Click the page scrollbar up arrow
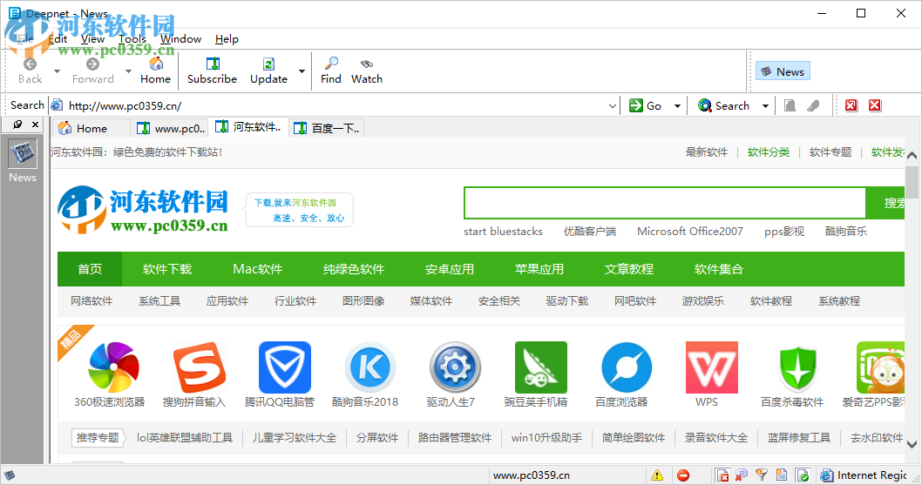 tap(912, 156)
